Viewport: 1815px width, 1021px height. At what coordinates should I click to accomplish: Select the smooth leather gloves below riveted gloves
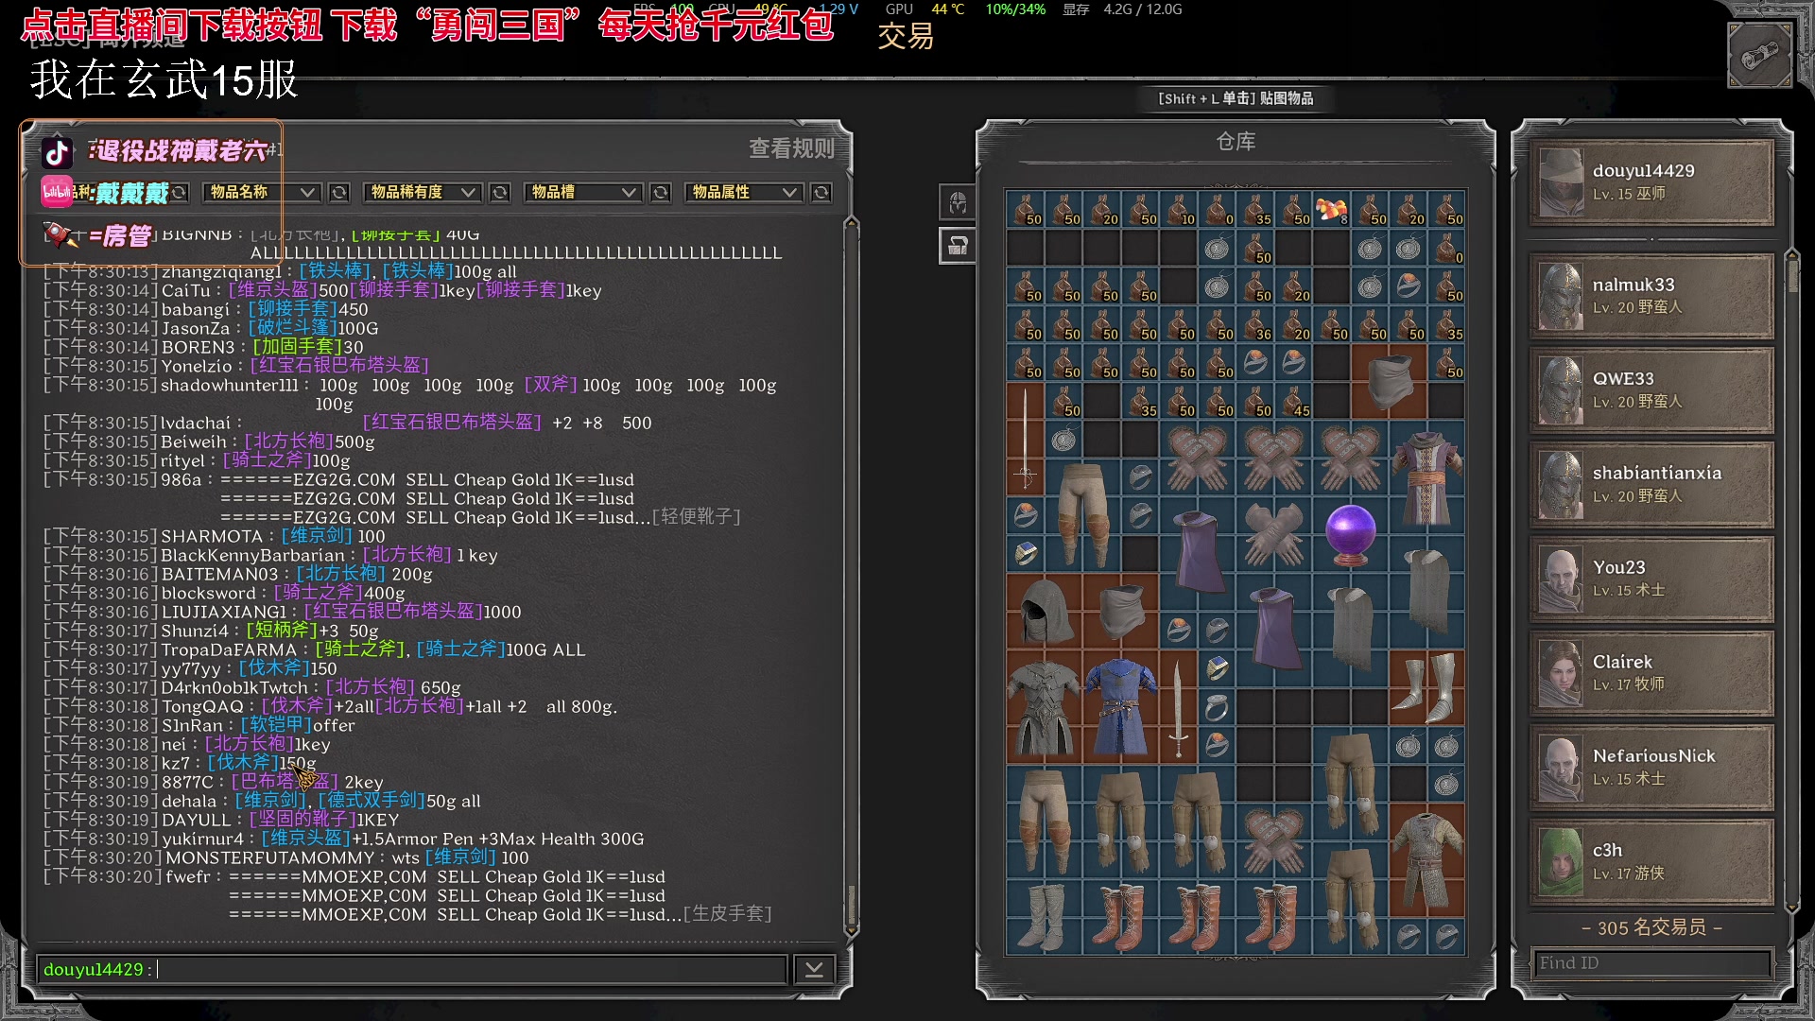tap(1273, 534)
